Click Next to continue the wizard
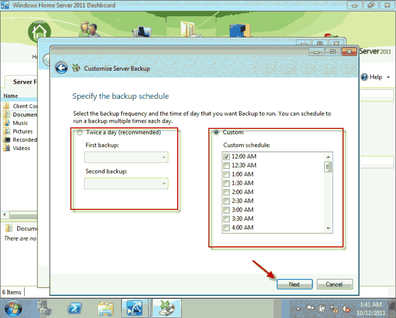396x318 pixels. pyautogui.click(x=294, y=284)
